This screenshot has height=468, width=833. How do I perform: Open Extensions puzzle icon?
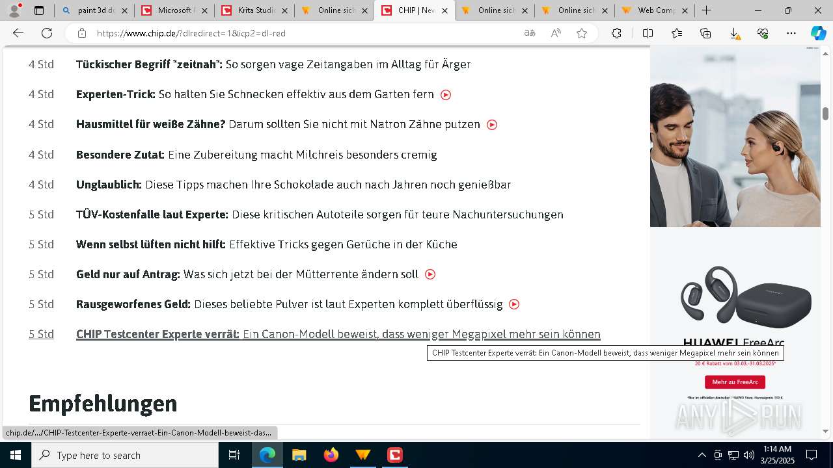coord(616,33)
